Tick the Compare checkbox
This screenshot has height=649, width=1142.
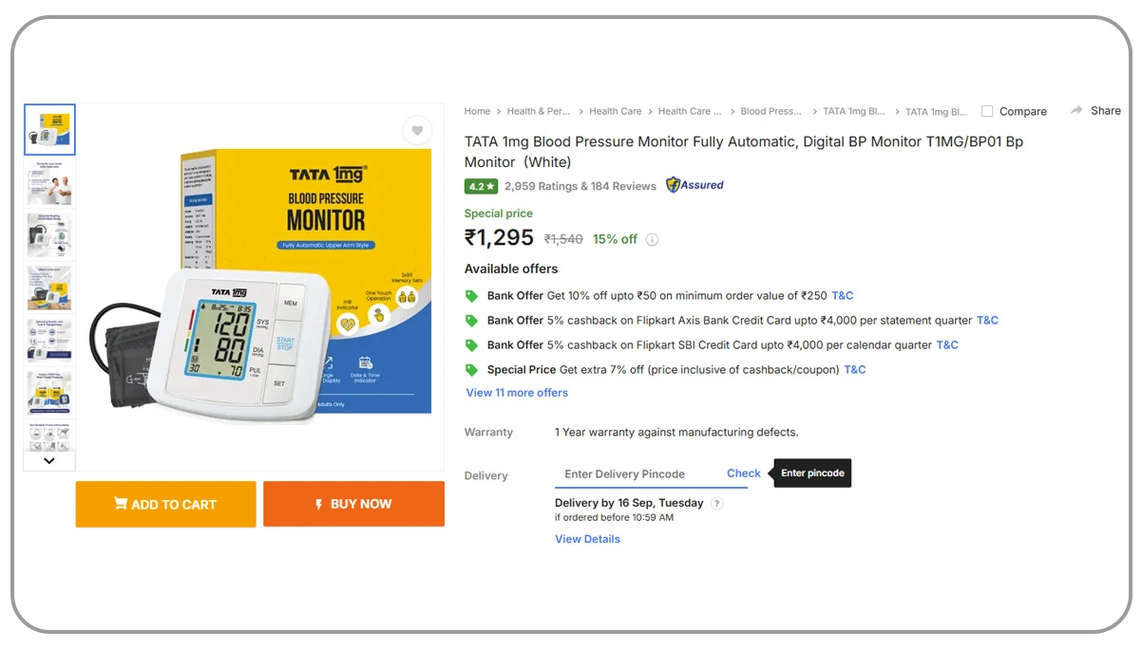[987, 111]
